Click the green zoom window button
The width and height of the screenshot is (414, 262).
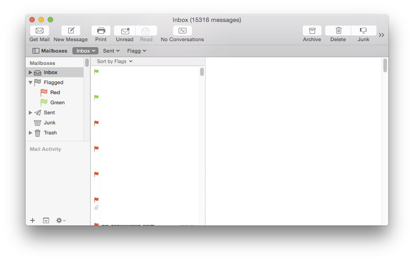click(x=50, y=20)
